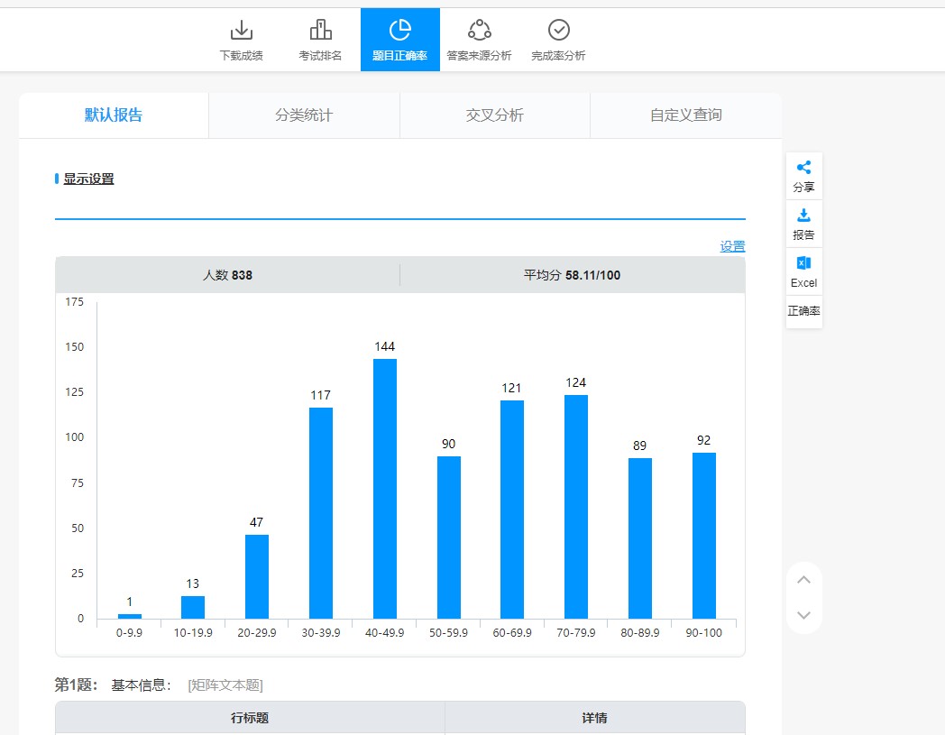Image resolution: width=945 pixels, height=735 pixels.
Task: Switch to the 默认报告 tab
Action: 114,115
